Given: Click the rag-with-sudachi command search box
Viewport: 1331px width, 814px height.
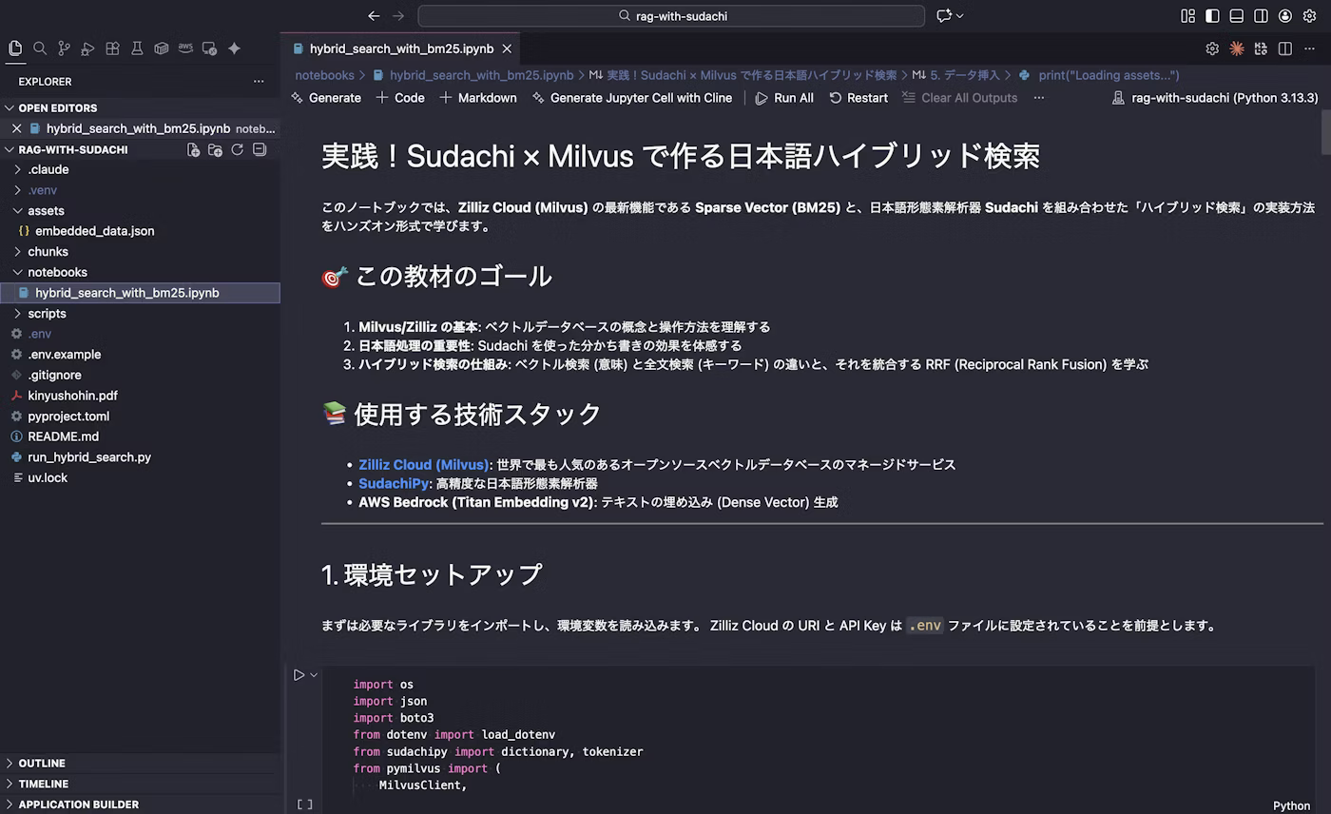Looking at the screenshot, I should pyautogui.click(x=671, y=15).
